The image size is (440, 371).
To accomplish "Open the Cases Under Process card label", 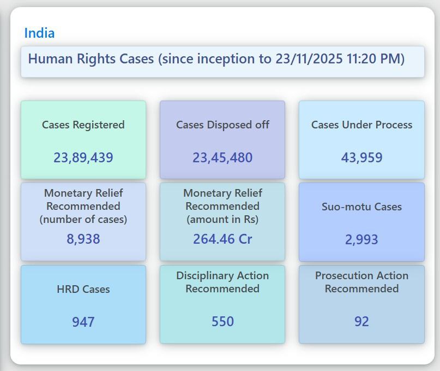I will (361, 125).
